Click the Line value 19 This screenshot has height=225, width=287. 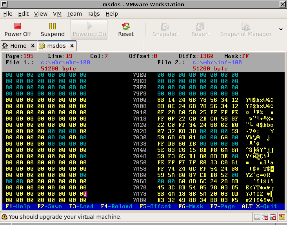69,56
